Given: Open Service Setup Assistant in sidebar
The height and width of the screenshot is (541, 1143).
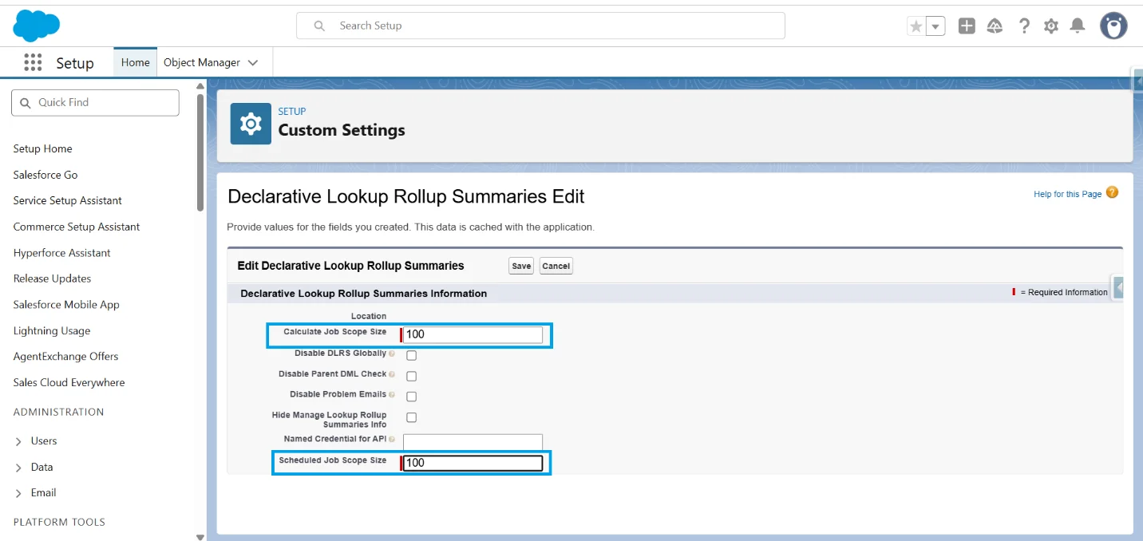Looking at the screenshot, I should point(68,200).
